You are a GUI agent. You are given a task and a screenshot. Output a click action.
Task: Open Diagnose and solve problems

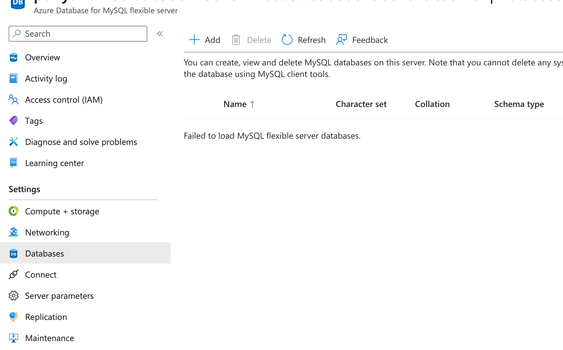pos(81,142)
